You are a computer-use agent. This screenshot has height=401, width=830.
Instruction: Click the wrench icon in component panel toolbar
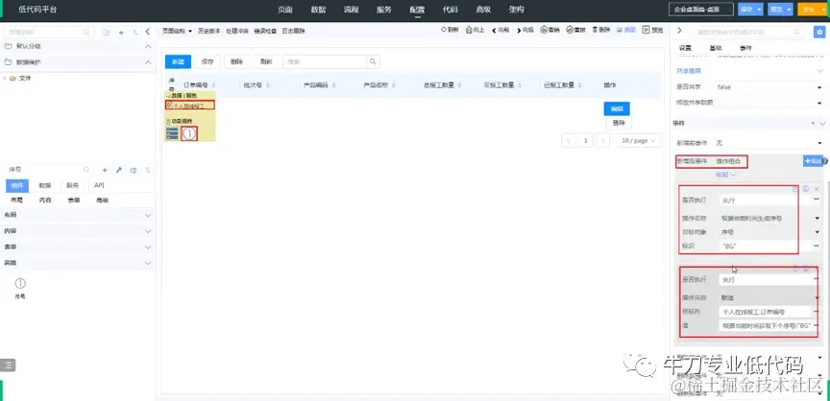tap(119, 170)
